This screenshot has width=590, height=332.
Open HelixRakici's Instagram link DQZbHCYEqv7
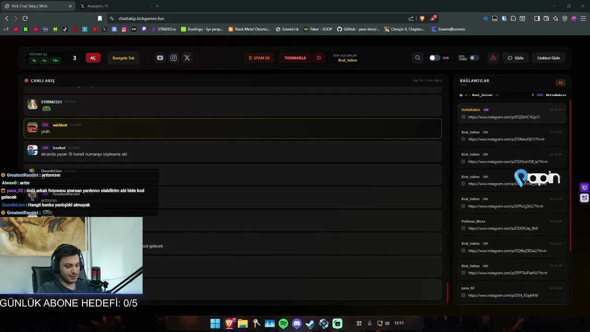[x=504, y=117]
